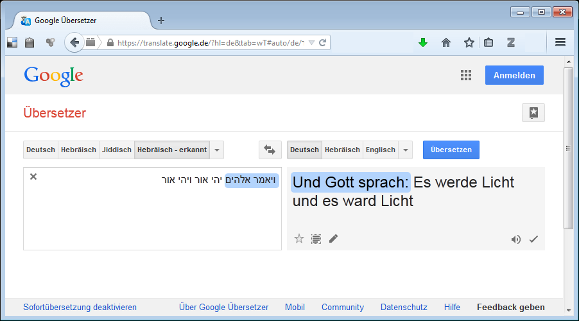Viewport: 579px width, 321px height.
Task: Click inside the Hebrew source text box
Action: tap(153, 209)
